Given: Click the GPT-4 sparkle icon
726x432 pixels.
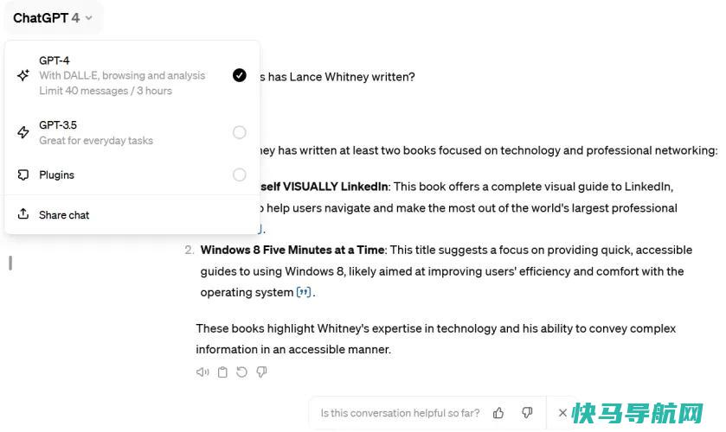Looking at the screenshot, I should 23,75.
